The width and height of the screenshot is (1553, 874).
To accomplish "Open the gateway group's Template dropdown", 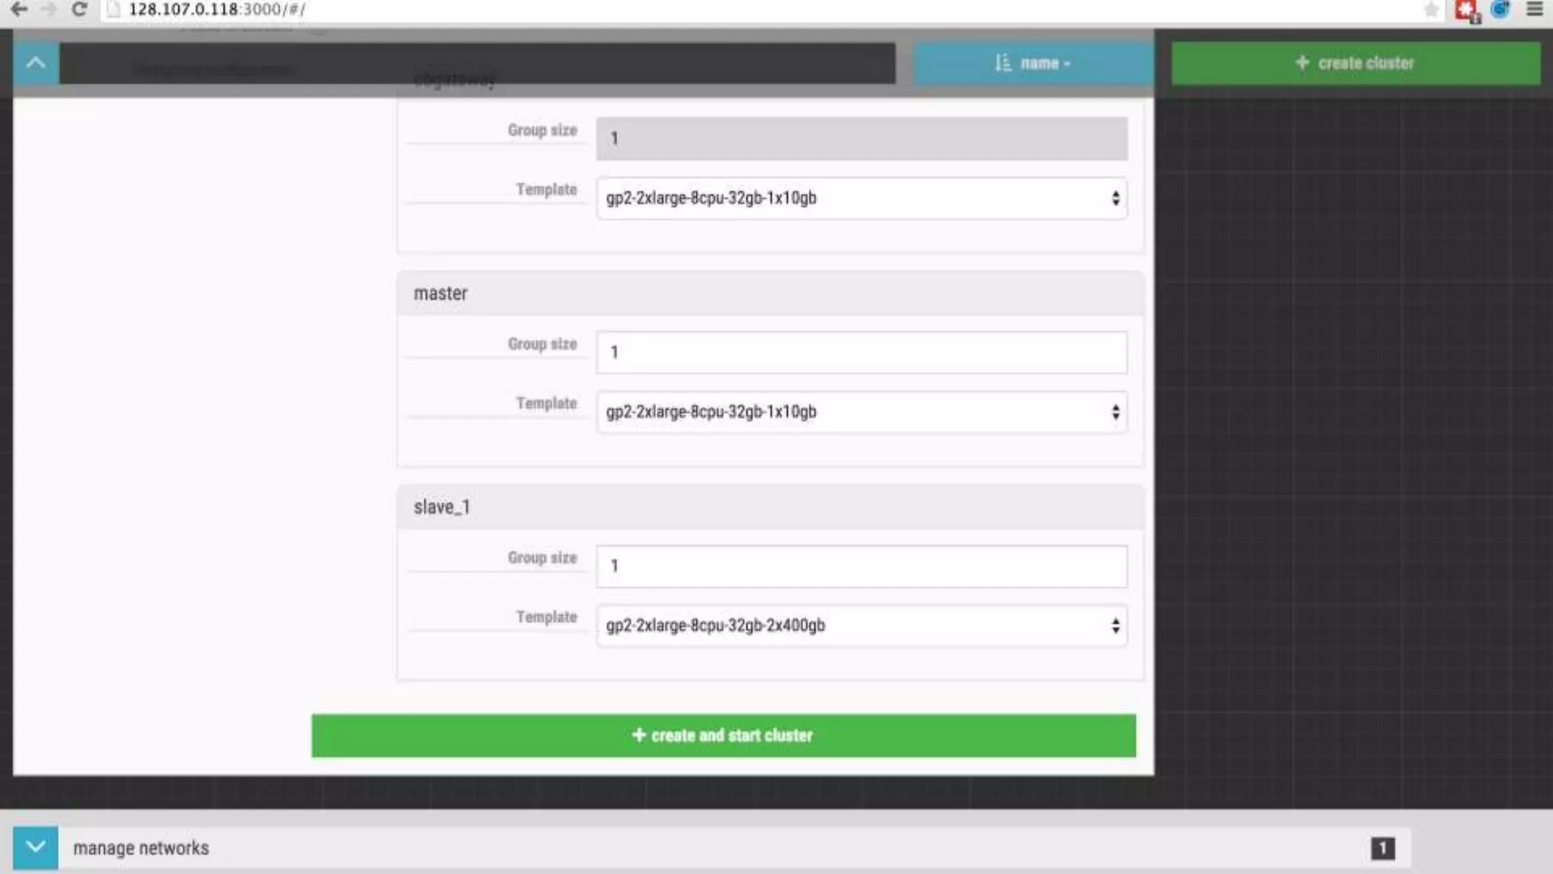I will [x=861, y=198].
